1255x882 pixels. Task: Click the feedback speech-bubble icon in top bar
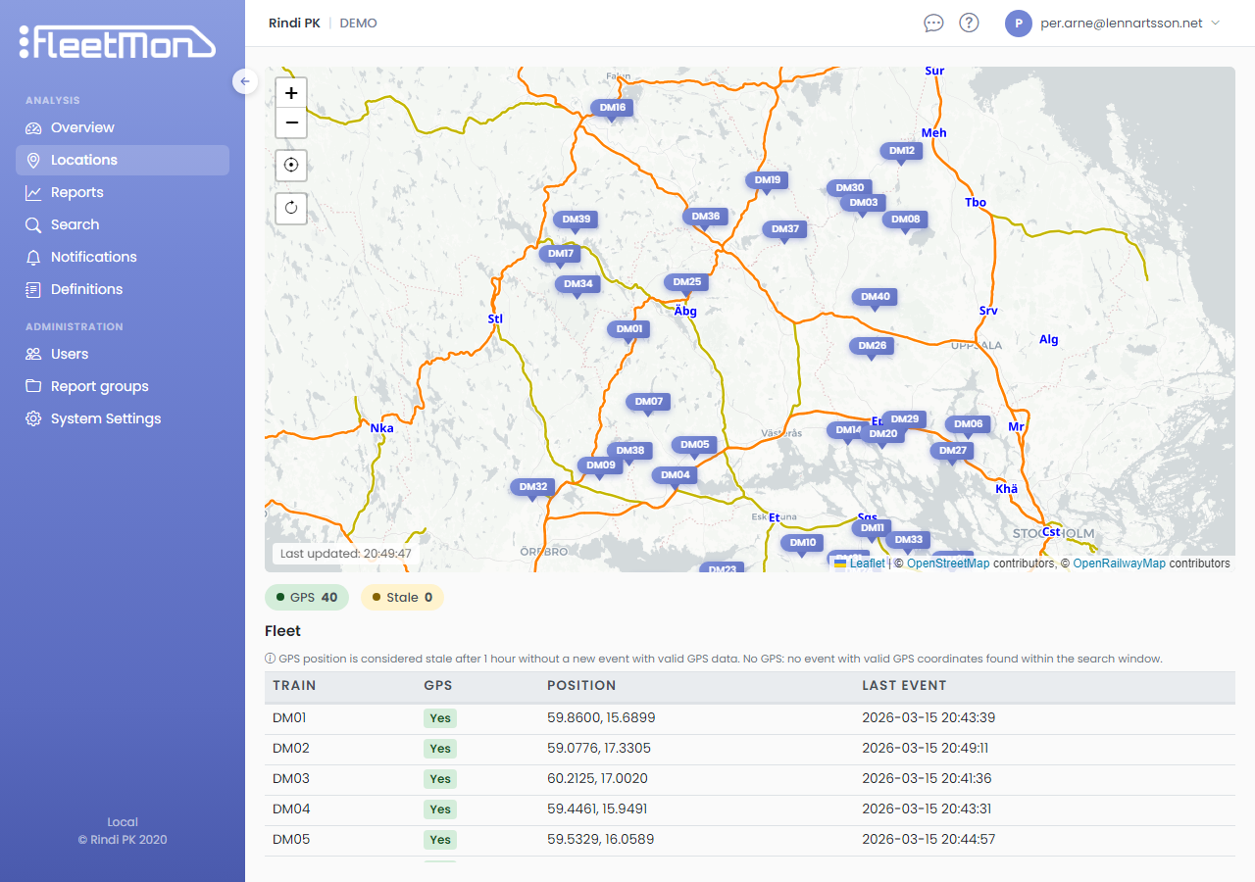[933, 23]
